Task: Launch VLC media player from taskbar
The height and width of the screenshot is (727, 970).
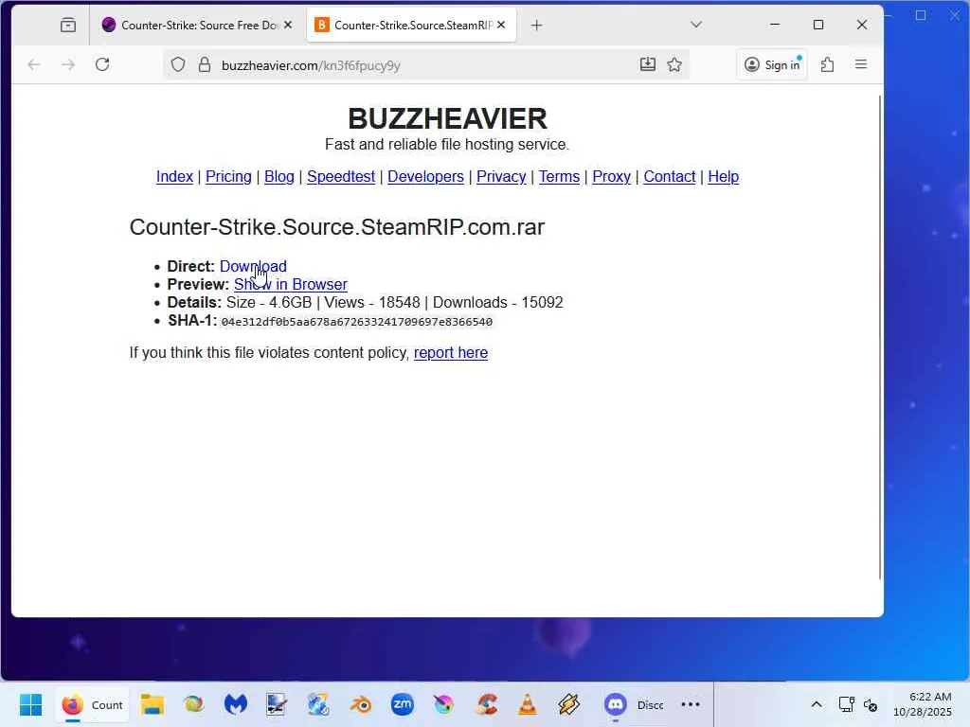Action: coord(528,704)
